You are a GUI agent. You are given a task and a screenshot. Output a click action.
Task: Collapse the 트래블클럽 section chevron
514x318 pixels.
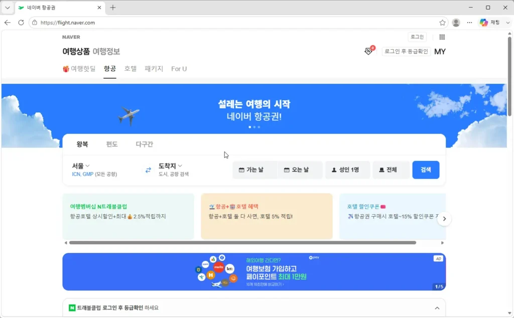pos(437,308)
